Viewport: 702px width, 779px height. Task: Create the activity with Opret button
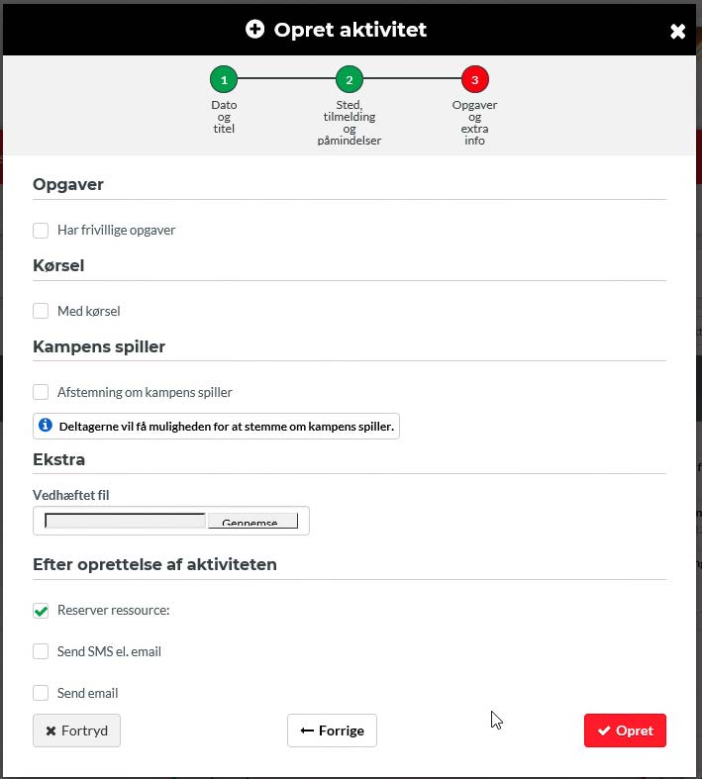coord(625,730)
